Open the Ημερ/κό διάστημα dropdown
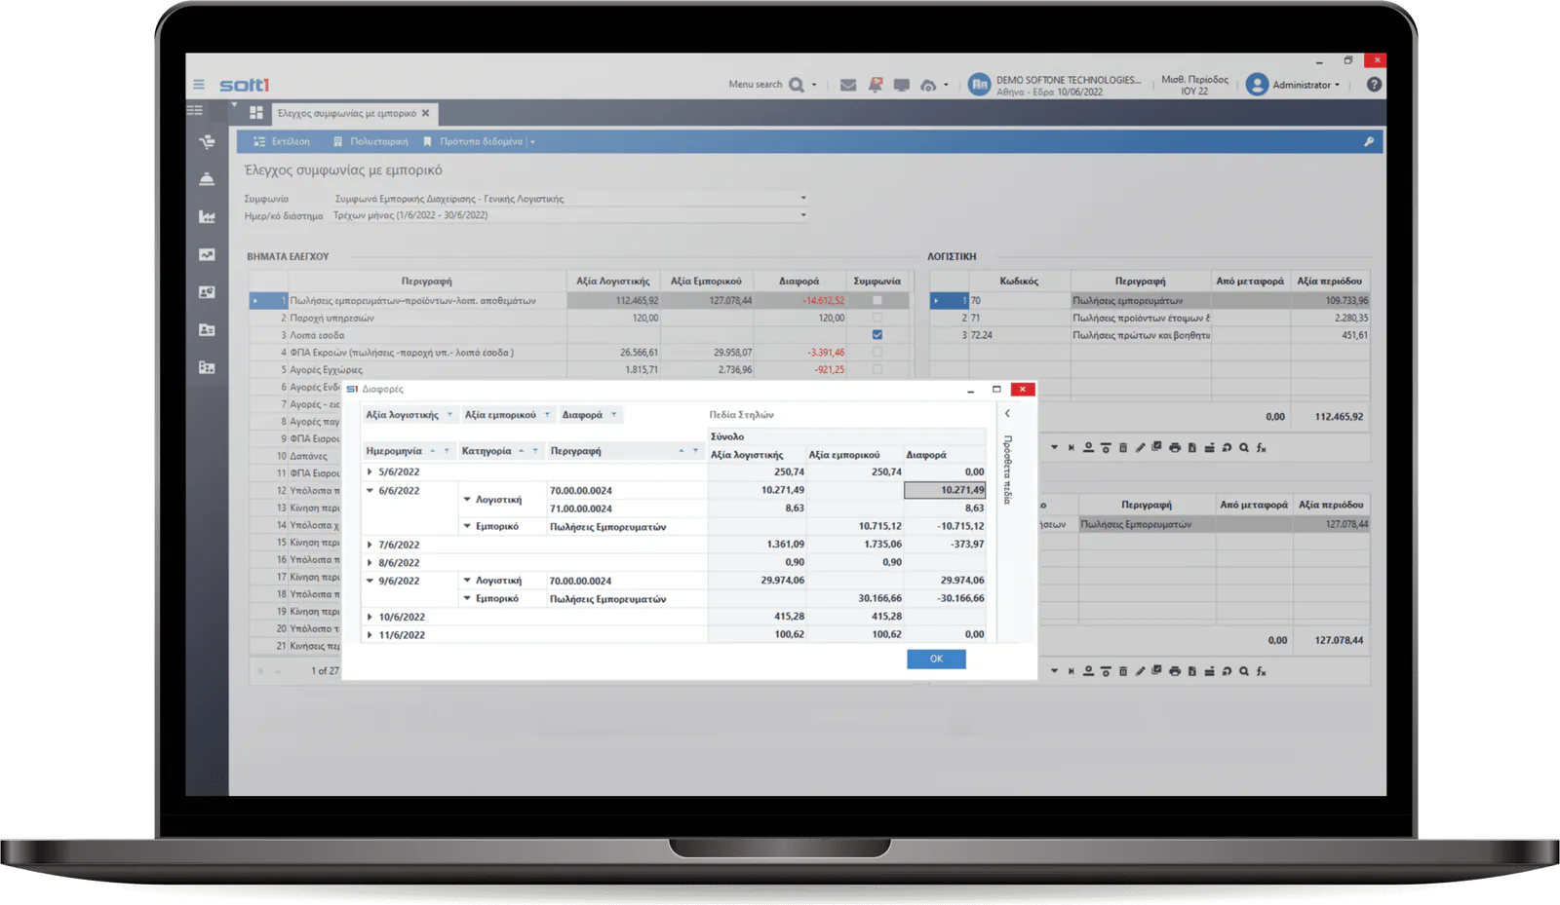Screen dimensions: 1560x905 pos(803,215)
